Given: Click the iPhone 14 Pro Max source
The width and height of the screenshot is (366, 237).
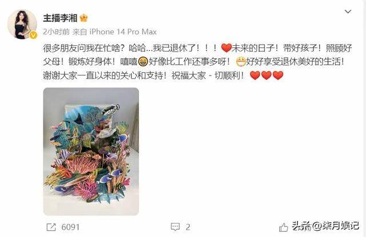Looking at the screenshot, I should (x=123, y=32).
